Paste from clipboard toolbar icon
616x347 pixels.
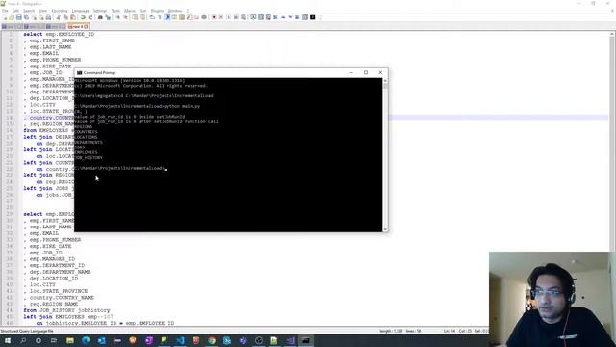click(x=73, y=17)
